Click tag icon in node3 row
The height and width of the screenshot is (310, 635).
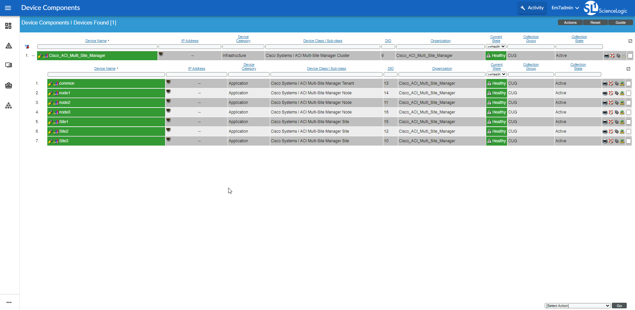point(616,112)
